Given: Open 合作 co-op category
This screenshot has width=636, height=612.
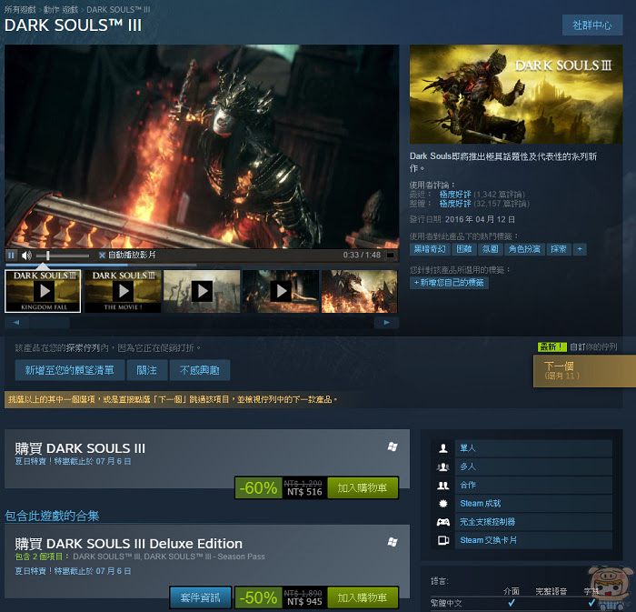Looking at the screenshot, I should [533, 485].
